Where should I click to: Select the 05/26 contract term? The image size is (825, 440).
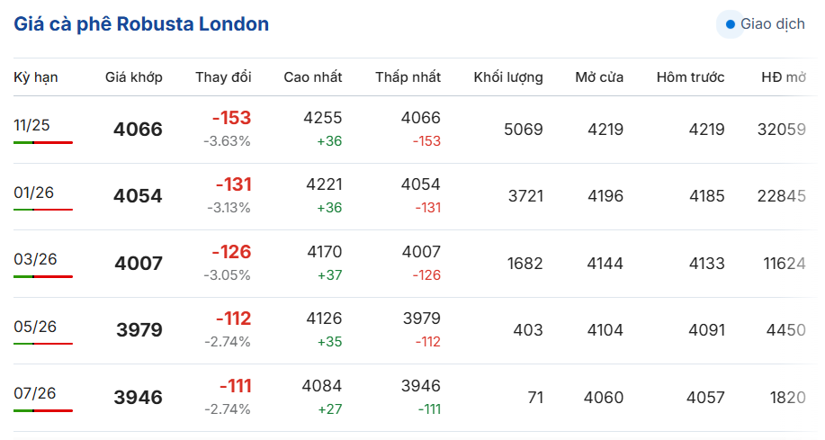[35, 327]
